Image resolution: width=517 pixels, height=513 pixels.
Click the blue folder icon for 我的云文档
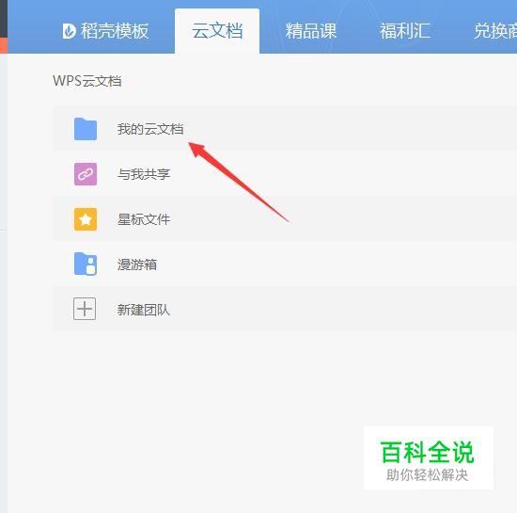coord(86,129)
